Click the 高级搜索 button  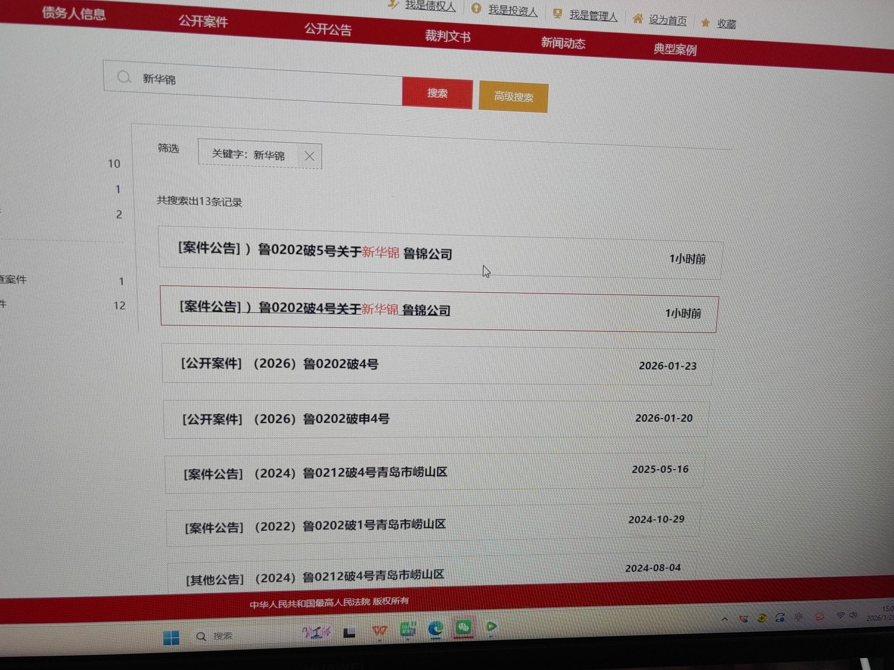point(513,97)
